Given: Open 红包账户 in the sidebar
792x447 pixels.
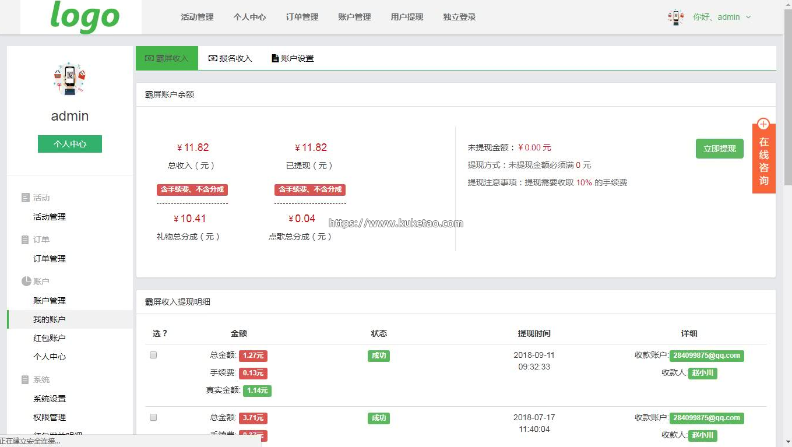Looking at the screenshot, I should pyautogui.click(x=50, y=338).
